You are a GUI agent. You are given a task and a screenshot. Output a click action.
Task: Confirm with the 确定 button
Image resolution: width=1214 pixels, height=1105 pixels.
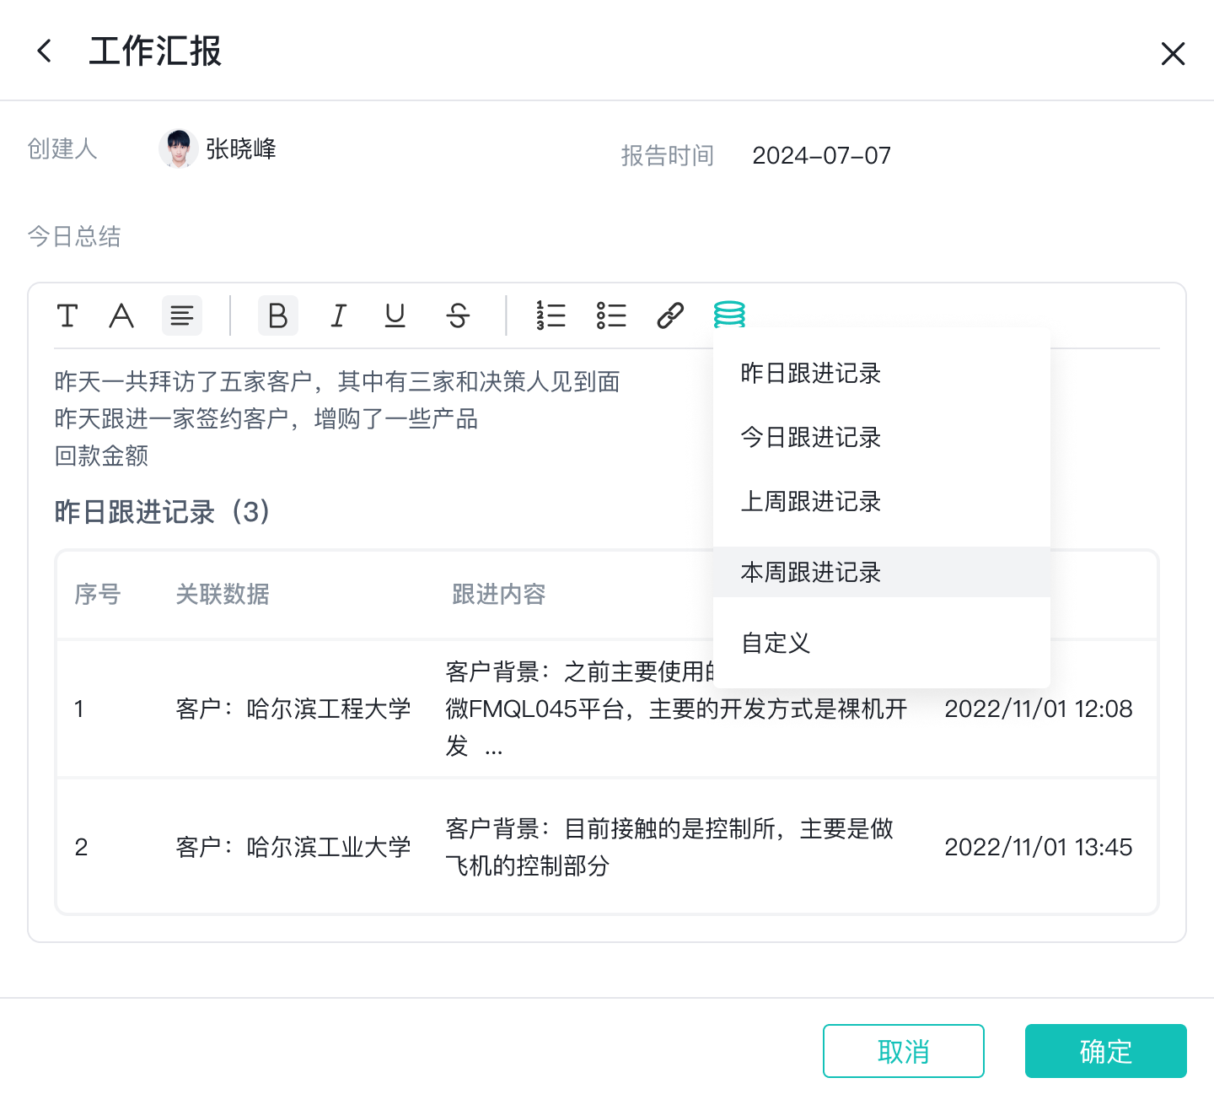(1105, 1051)
